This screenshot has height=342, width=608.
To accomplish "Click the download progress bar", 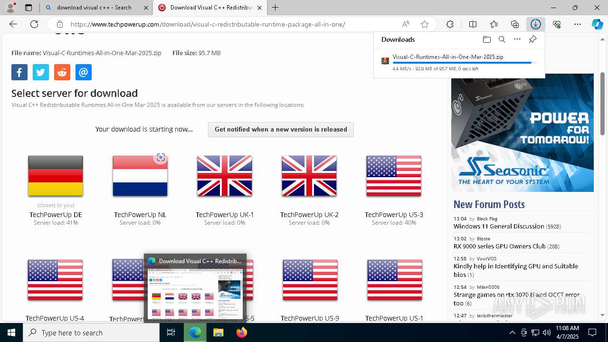I will 465,63.
